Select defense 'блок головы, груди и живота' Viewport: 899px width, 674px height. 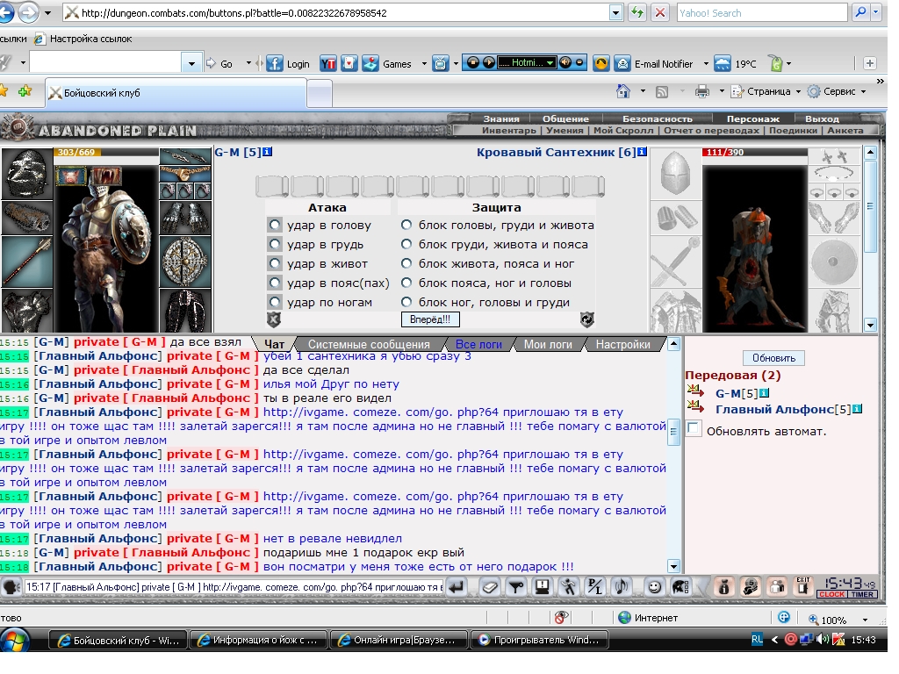click(406, 226)
